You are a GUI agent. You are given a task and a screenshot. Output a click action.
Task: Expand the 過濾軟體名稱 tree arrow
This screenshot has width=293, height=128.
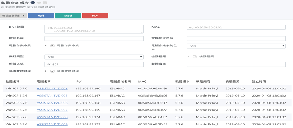[46, 71]
